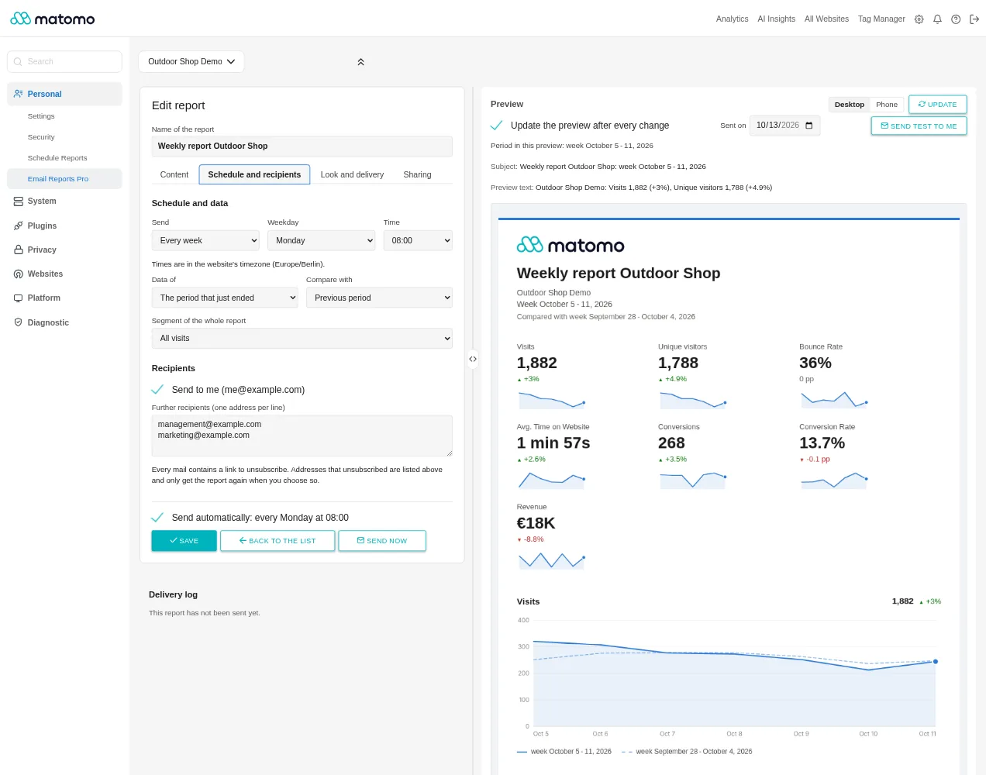Viewport: 986px width, 775px height.
Task: Open administration gear icon in top bar
Action: coord(919,19)
